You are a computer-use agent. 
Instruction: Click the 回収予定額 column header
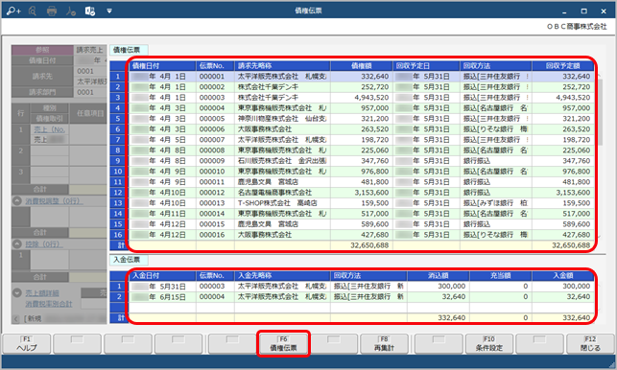pyautogui.click(x=562, y=66)
